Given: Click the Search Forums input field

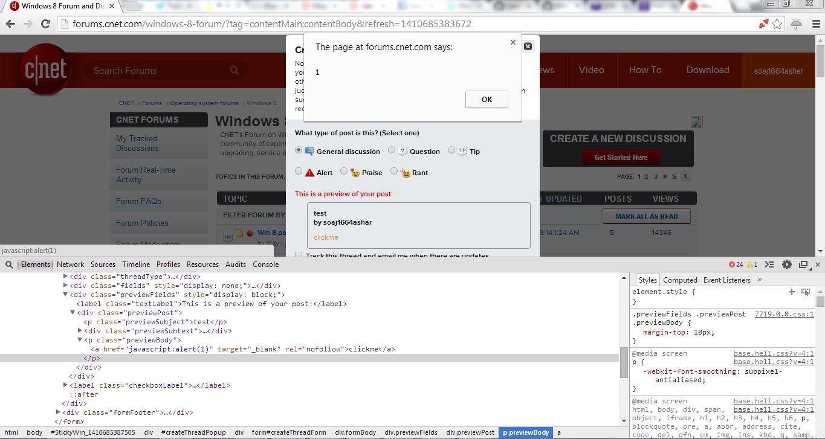Looking at the screenshot, I should [157, 70].
